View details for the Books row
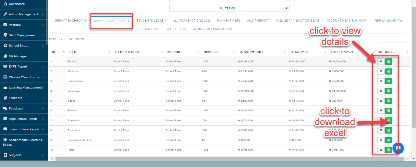This screenshot has width=416, height=167. point(381,101)
